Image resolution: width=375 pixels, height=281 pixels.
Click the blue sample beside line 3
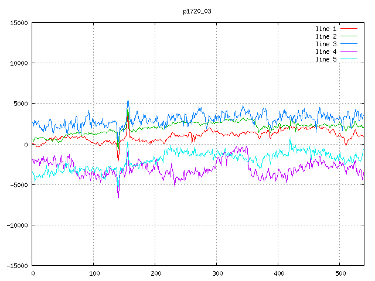click(x=349, y=44)
